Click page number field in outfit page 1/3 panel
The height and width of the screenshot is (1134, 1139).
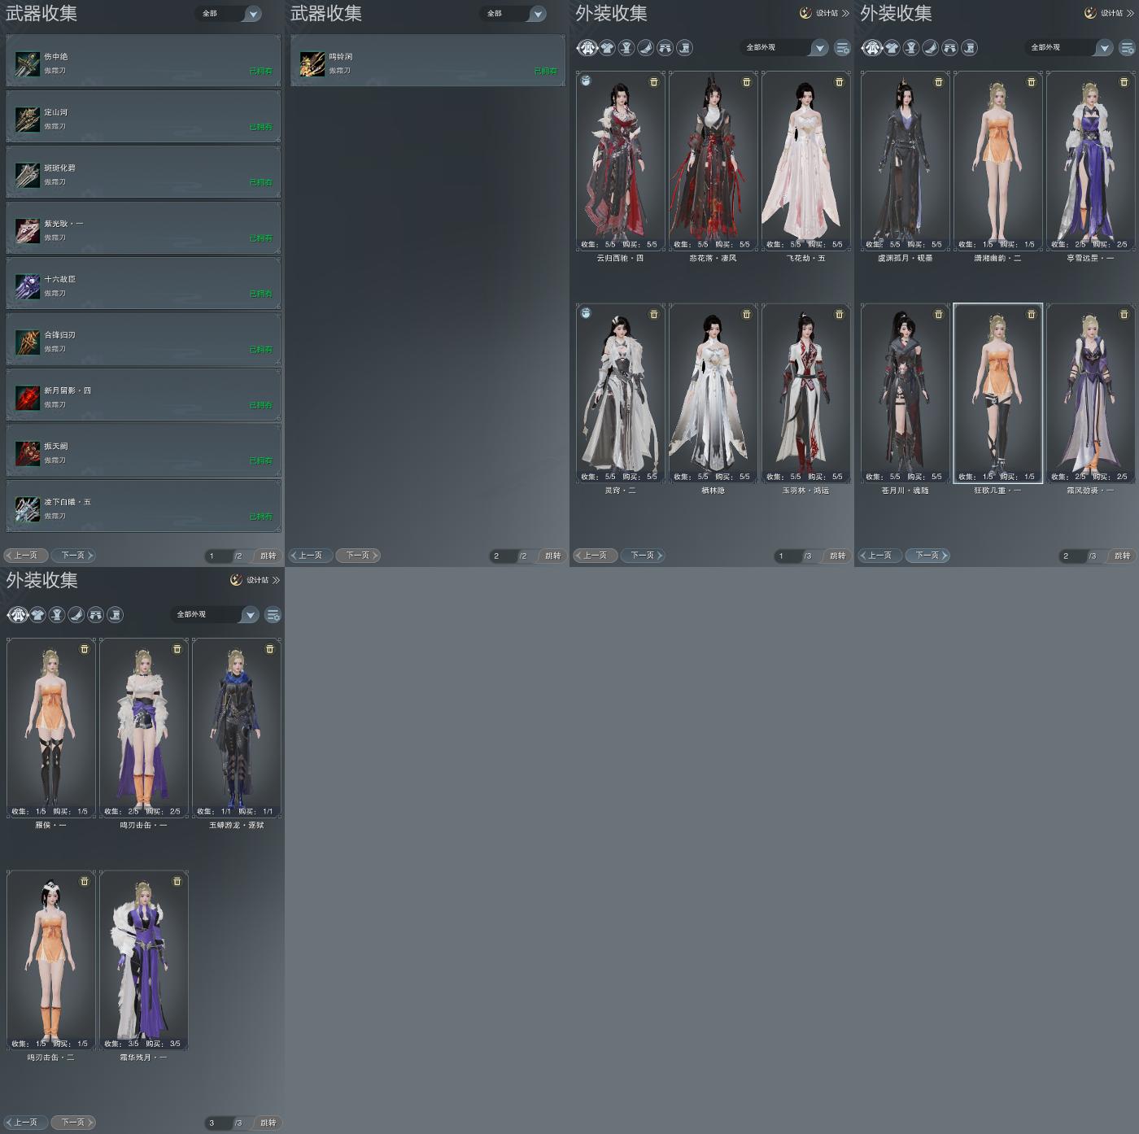click(788, 556)
